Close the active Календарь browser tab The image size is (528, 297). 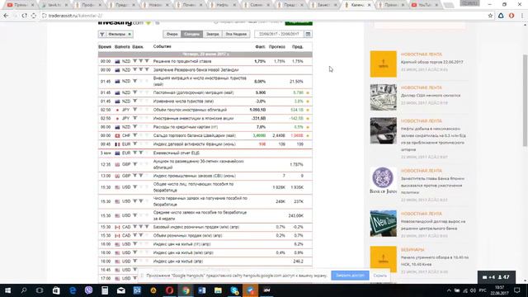coord(369,5)
